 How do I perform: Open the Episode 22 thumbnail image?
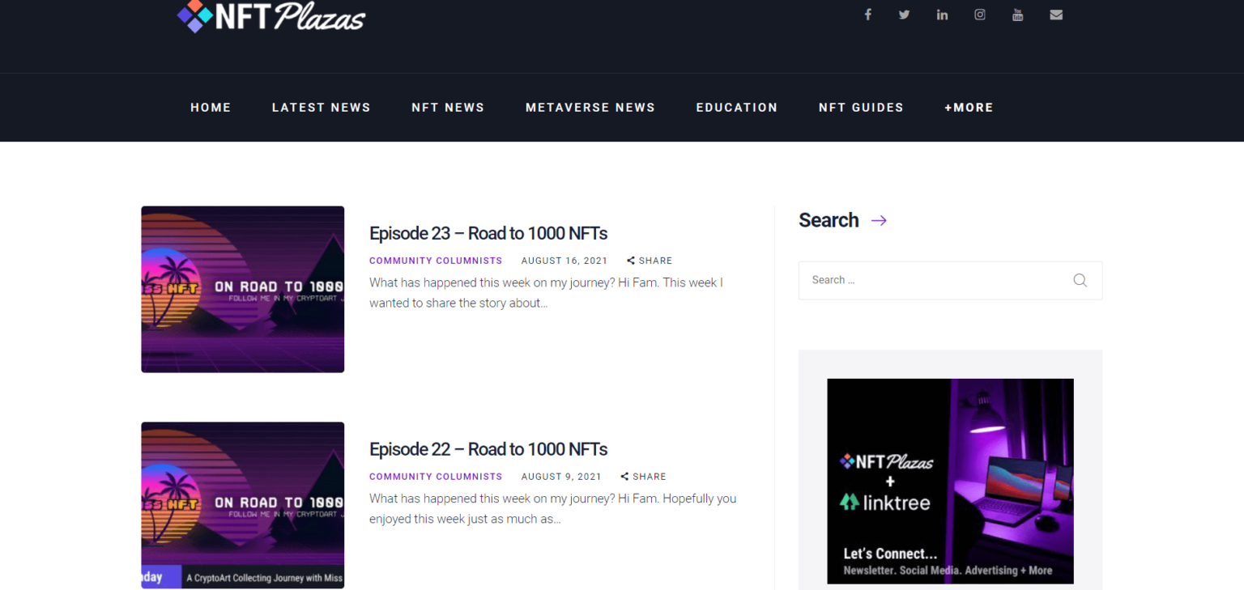(x=243, y=505)
